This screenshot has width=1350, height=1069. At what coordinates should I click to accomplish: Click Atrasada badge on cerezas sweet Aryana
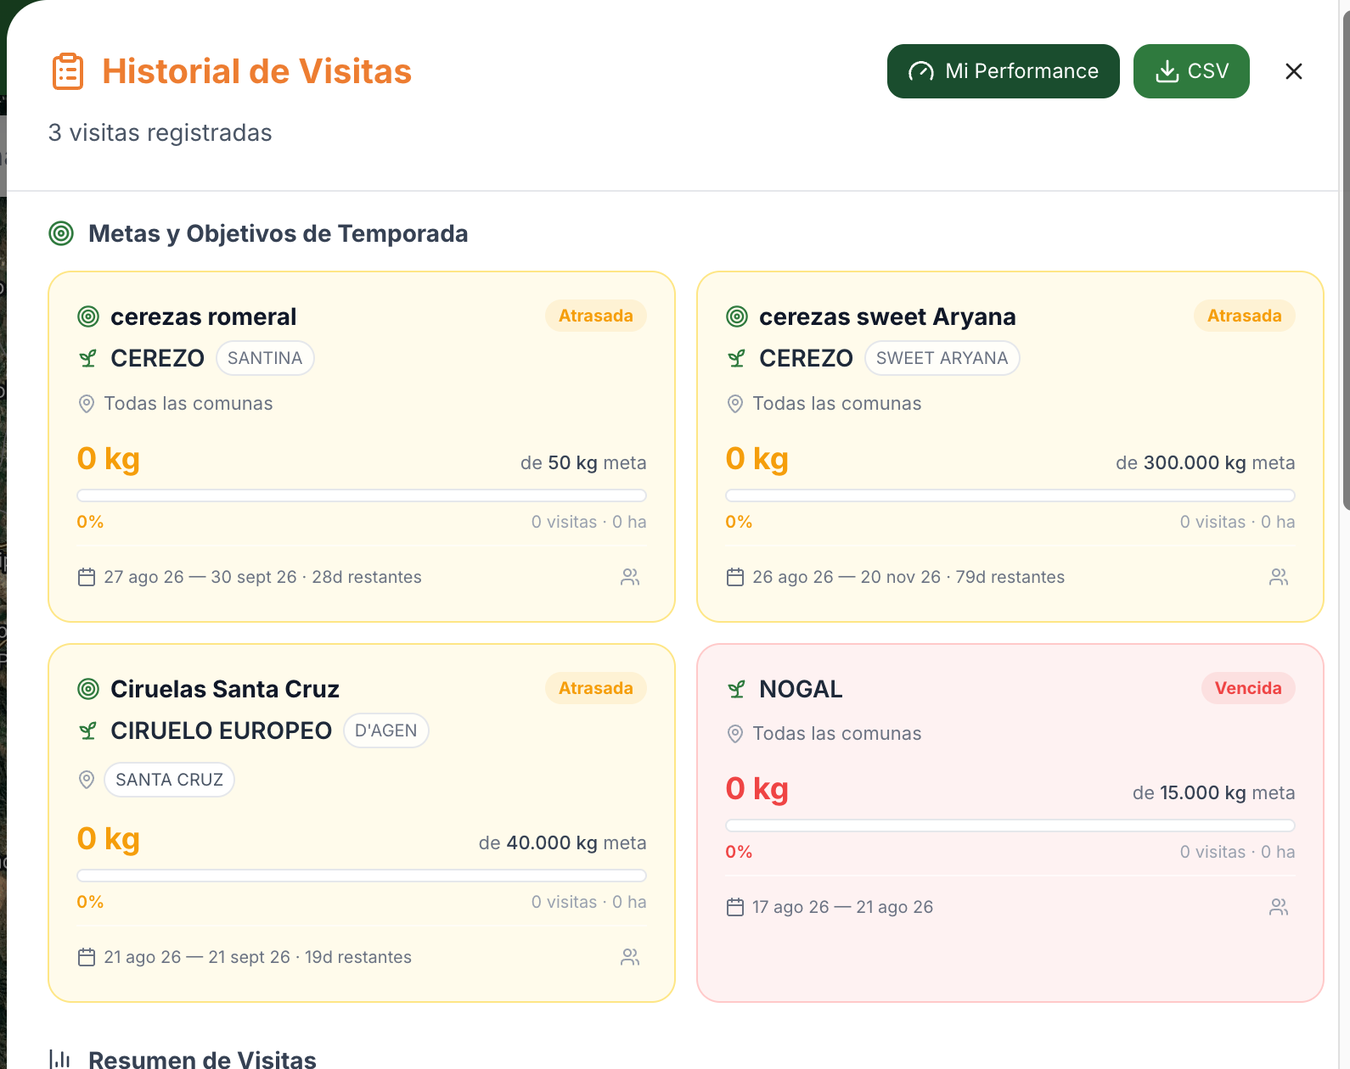pyautogui.click(x=1244, y=316)
